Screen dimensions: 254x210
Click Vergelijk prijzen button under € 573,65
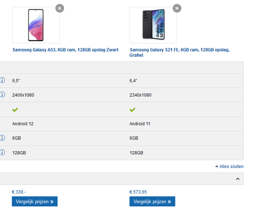152,201
